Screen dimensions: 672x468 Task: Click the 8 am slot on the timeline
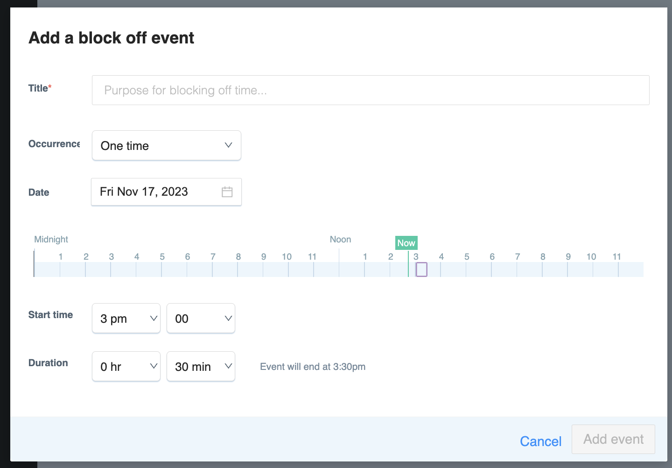[250, 269]
